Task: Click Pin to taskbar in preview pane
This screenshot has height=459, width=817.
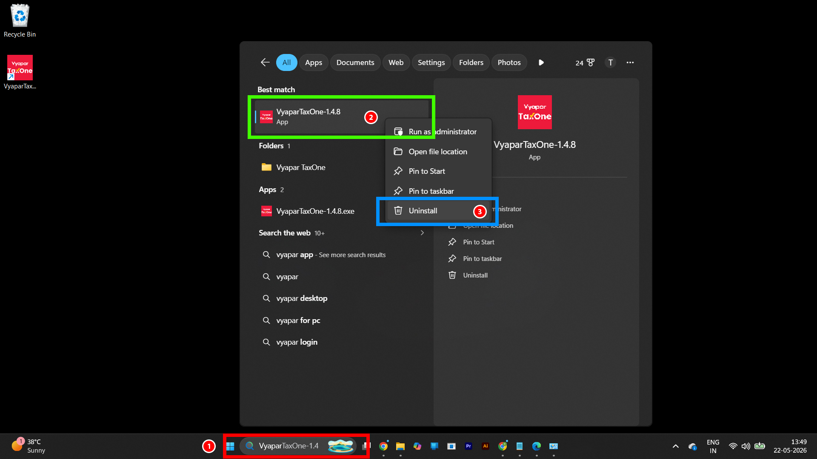Action: coord(482,259)
